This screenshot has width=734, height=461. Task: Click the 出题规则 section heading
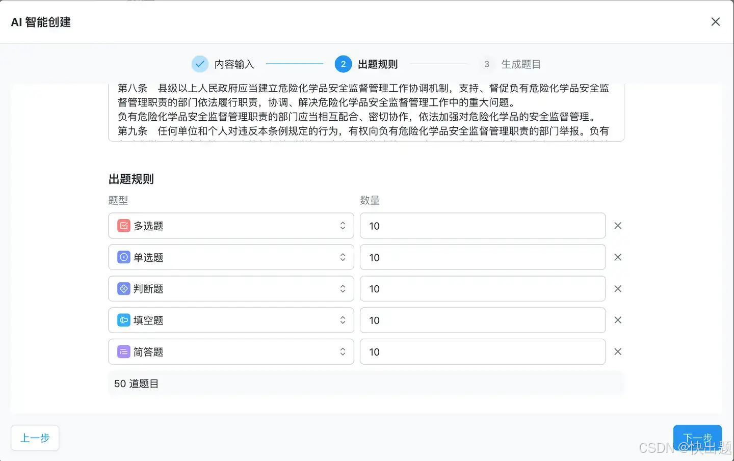pyautogui.click(x=131, y=179)
